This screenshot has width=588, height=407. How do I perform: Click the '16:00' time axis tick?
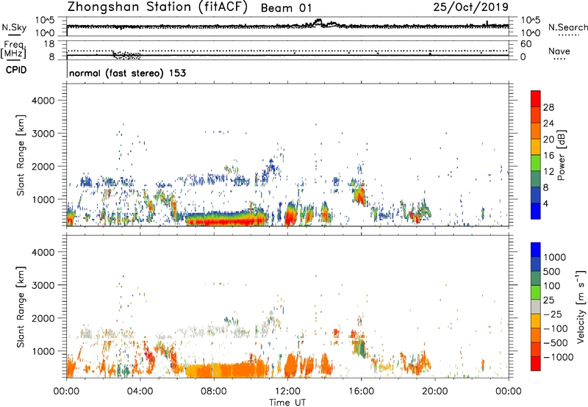click(x=361, y=392)
